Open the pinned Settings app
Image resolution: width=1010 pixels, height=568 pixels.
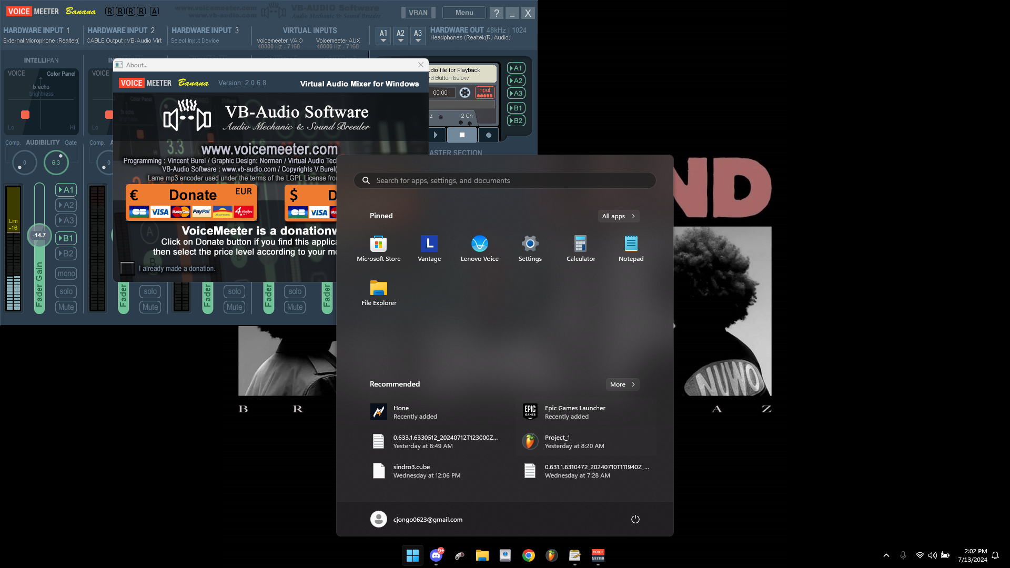tap(530, 249)
